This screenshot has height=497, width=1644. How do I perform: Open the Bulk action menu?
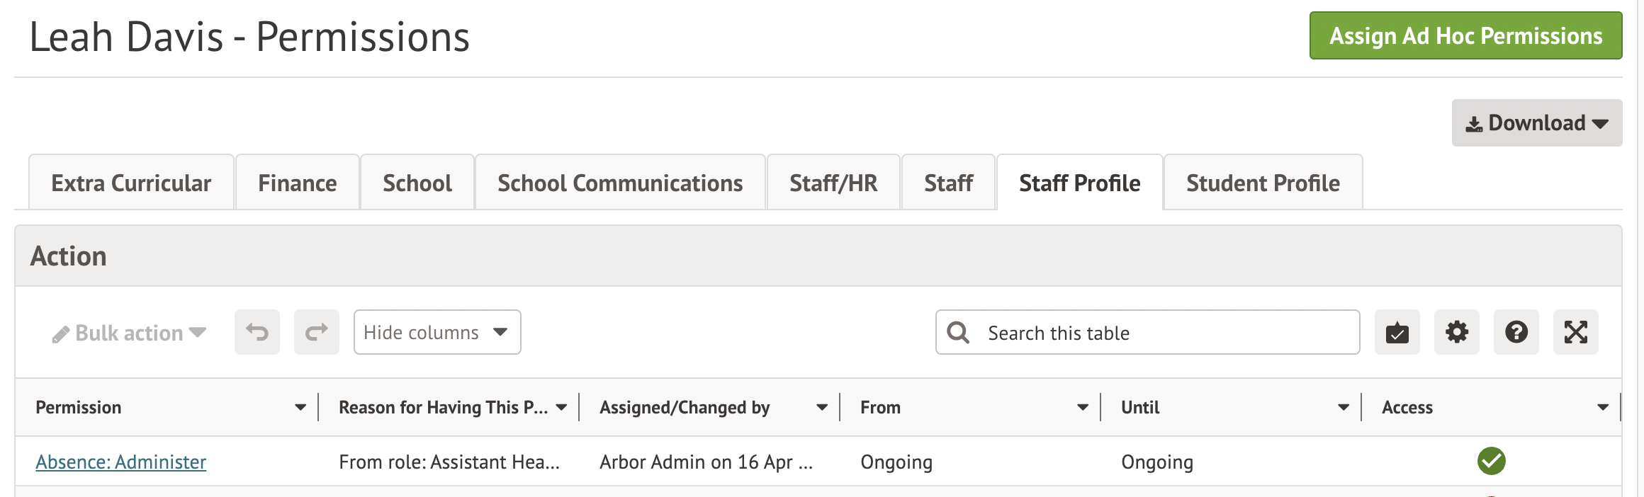(129, 333)
